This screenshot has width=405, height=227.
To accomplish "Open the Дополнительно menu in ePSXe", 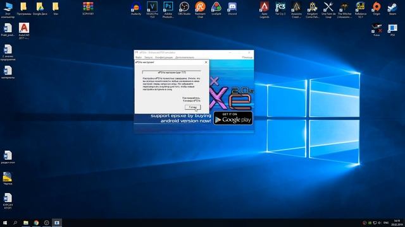I will [x=185, y=57].
